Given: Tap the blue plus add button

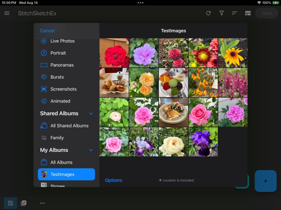Looking at the screenshot, I should [265, 181].
